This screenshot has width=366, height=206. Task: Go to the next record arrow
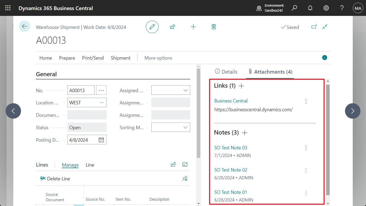coord(353,111)
